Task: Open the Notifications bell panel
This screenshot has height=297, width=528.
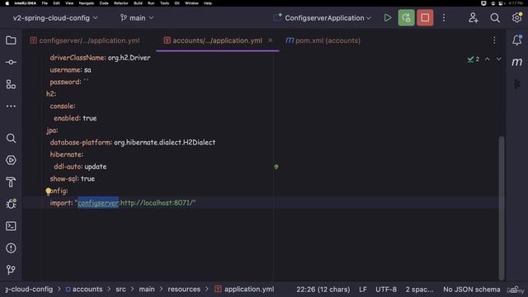Action: point(517,40)
